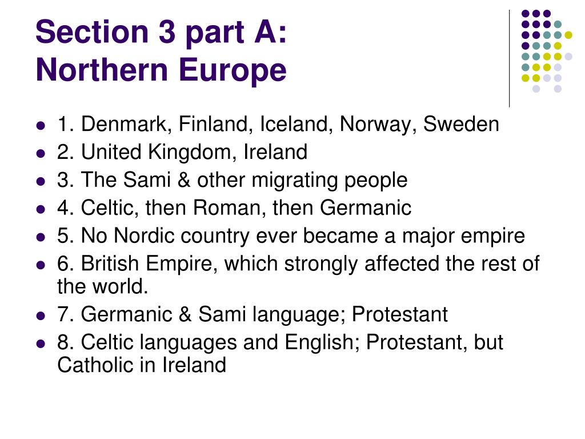Click the 'United Kingdom, Ireland' bullet line
This screenshot has width=585, height=439.
[182, 152]
